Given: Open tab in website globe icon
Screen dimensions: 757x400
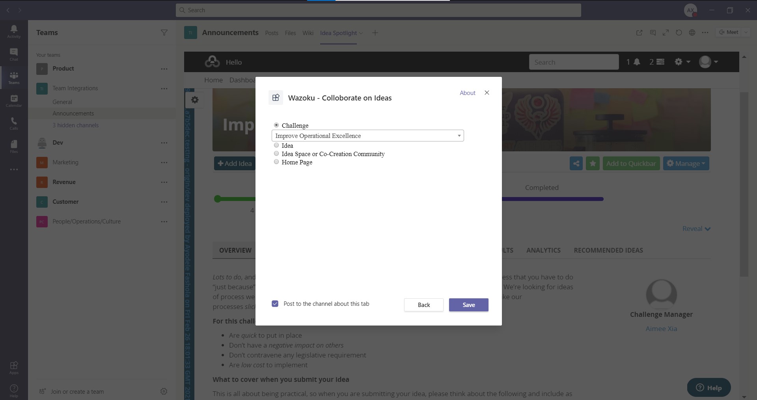Looking at the screenshot, I should 692,33.
